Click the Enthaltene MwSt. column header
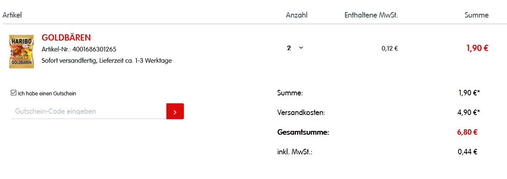This screenshot has width=507, height=179. pyautogui.click(x=371, y=15)
